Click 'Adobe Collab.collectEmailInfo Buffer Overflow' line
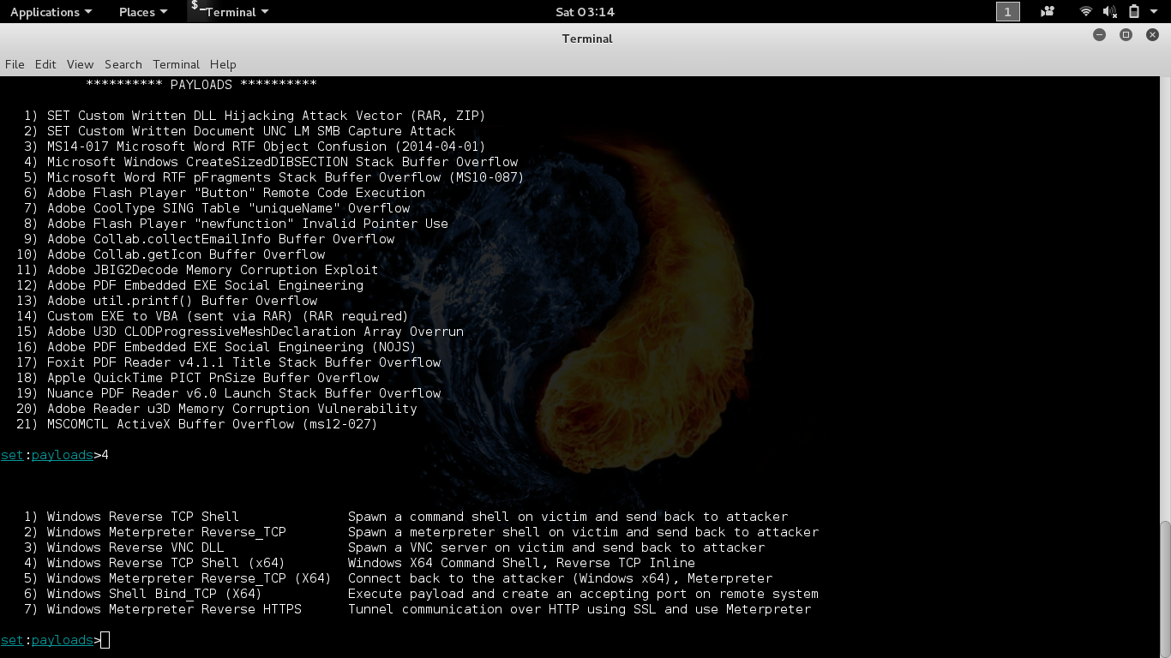Viewport: 1171px width, 658px height. [x=220, y=239]
